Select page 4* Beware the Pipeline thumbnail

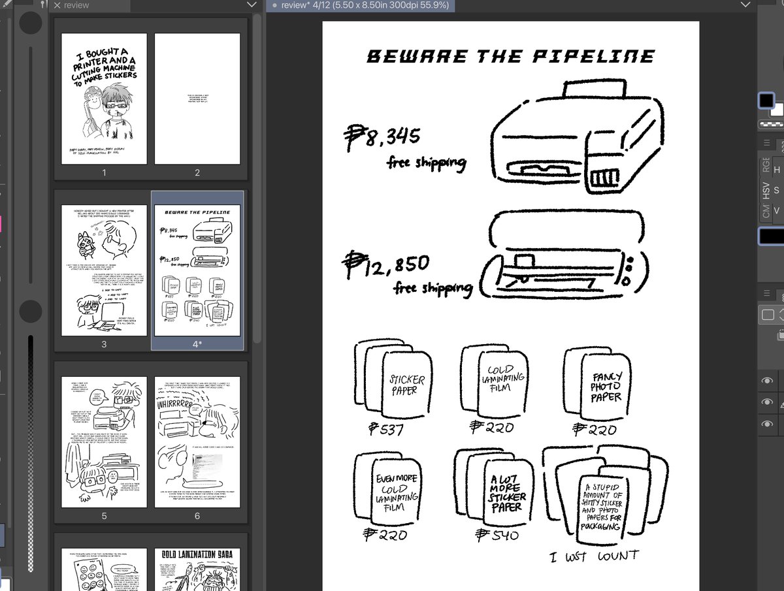(x=197, y=270)
